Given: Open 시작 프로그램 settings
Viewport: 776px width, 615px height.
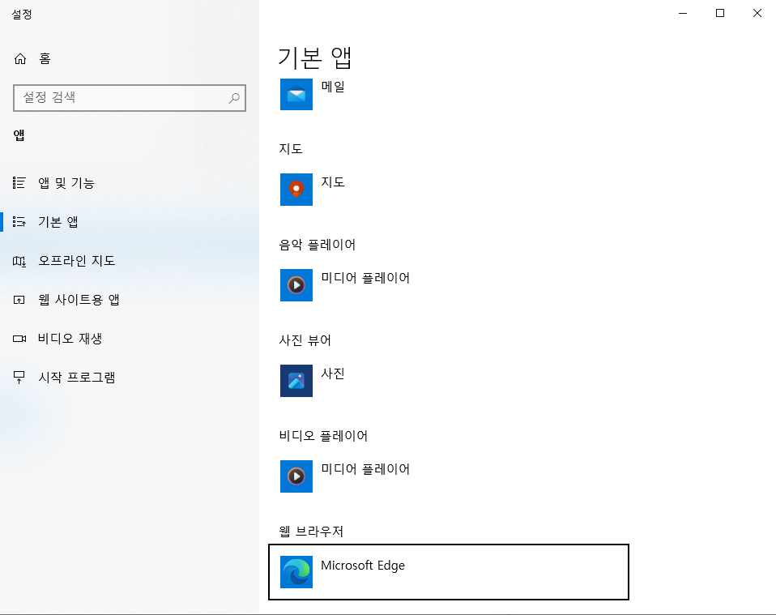Looking at the screenshot, I should coord(130,378).
